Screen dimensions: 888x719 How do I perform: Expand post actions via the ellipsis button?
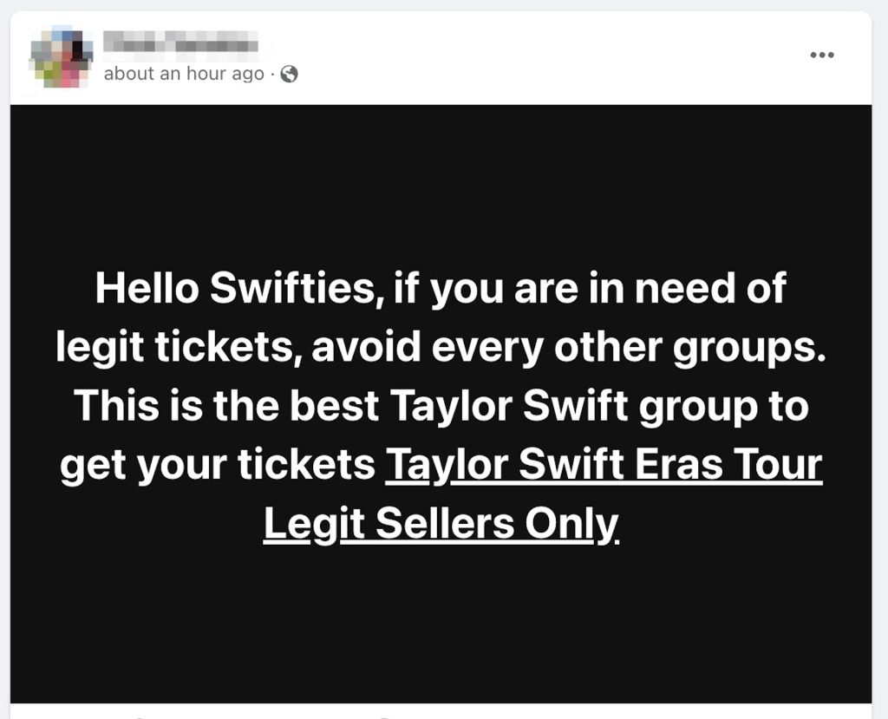(821, 56)
